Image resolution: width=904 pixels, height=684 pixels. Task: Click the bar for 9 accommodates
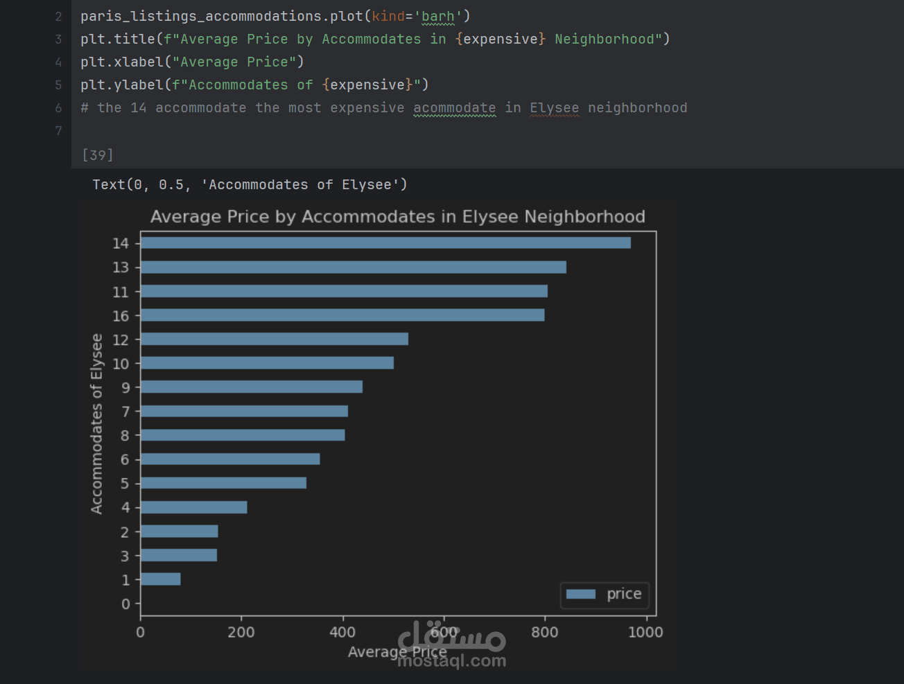(x=252, y=387)
